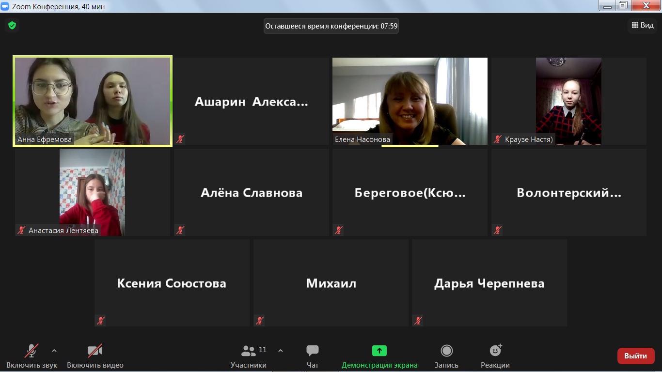Open the Chat (Чат) panel
The height and width of the screenshot is (372, 662).
(x=313, y=356)
